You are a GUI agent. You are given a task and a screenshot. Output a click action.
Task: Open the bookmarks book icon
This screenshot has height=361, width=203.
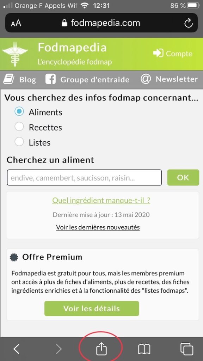144,349
